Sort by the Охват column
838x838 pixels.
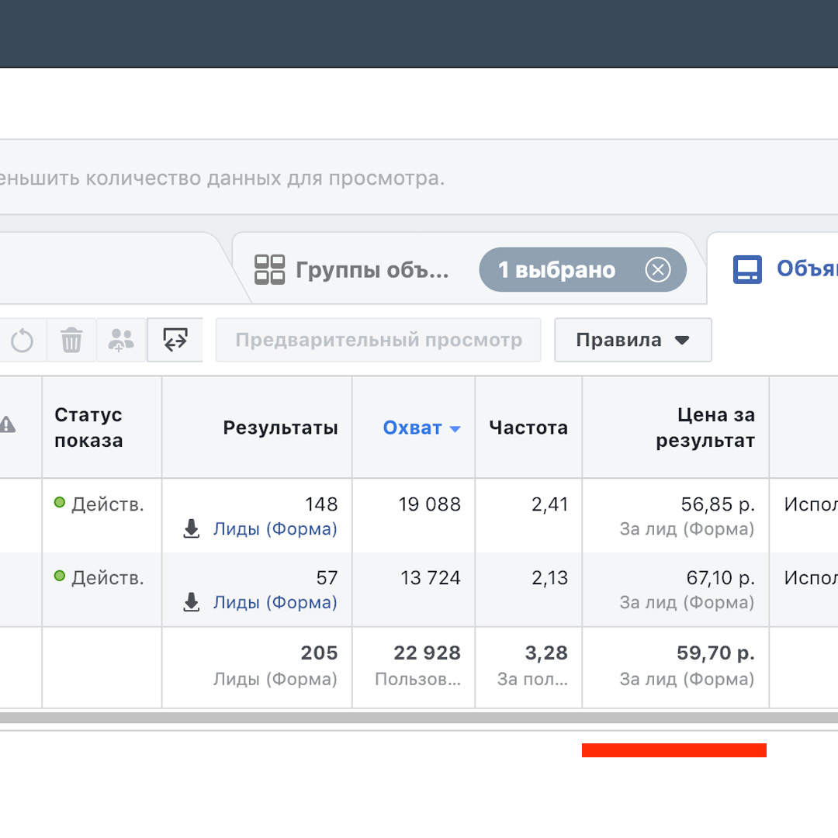(421, 428)
